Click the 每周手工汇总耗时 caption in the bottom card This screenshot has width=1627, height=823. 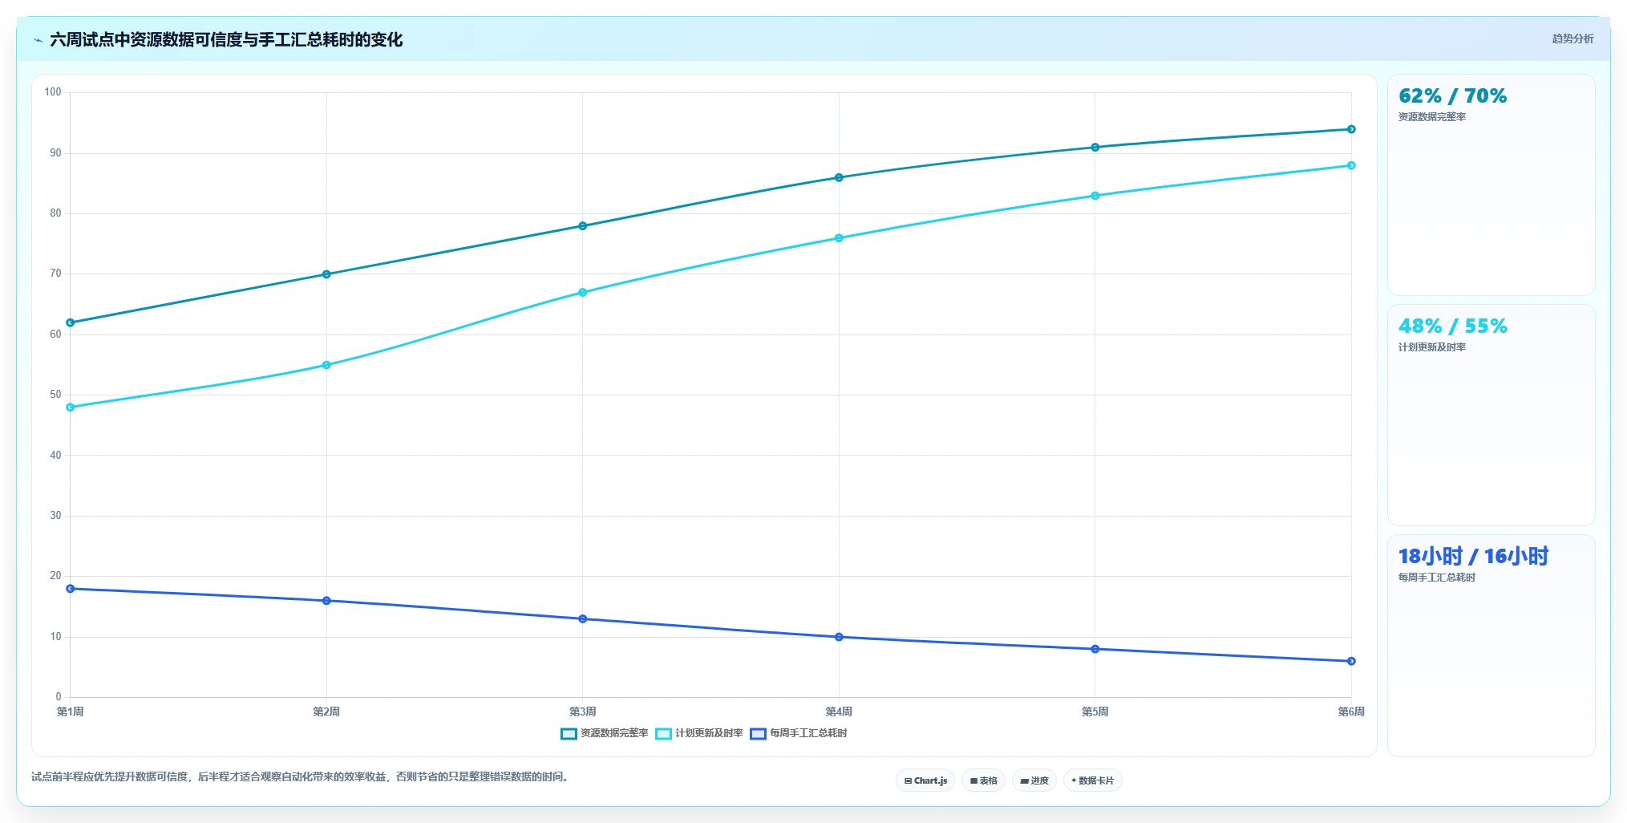tap(1437, 578)
